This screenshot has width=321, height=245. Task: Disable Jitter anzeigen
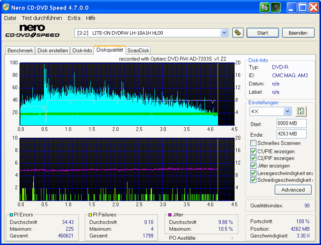[x=253, y=166]
